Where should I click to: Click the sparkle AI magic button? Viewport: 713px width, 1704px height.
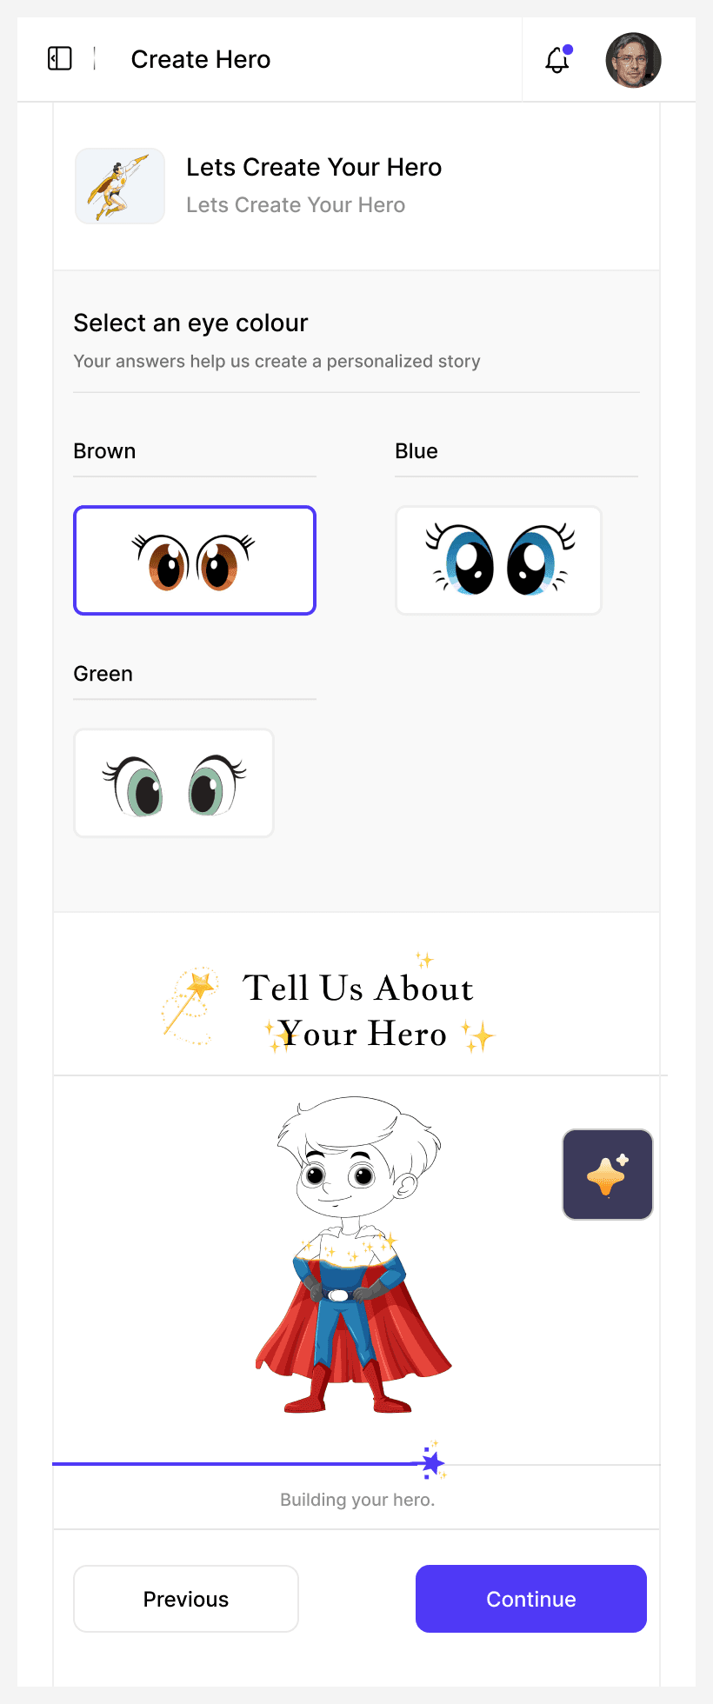pyautogui.click(x=608, y=1175)
